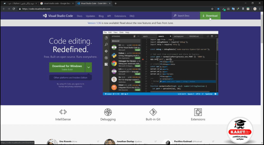Click the package.json tab in editor screenshot

click(179, 36)
